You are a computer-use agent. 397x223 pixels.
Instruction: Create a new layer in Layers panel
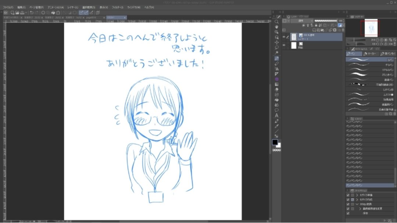click(x=314, y=30)
